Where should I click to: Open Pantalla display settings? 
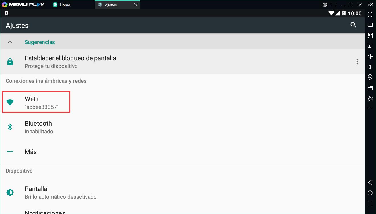(182, 192)
